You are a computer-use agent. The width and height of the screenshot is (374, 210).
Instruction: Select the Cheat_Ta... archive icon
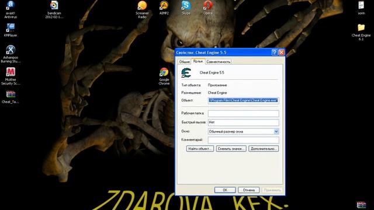pos(11,97)
